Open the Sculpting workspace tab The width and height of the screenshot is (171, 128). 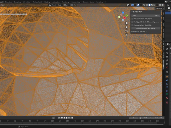point(17,2)
